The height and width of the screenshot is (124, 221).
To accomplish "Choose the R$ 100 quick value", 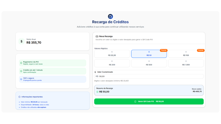I will (x=186, y=54).
